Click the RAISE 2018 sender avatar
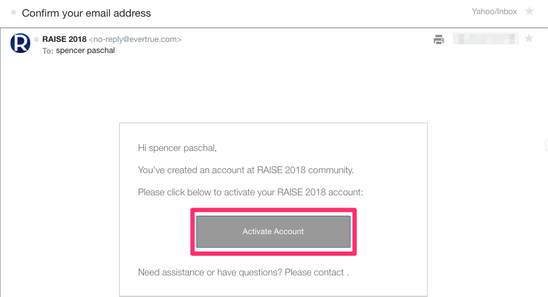 pyautogui.click(x=20, y=43)
